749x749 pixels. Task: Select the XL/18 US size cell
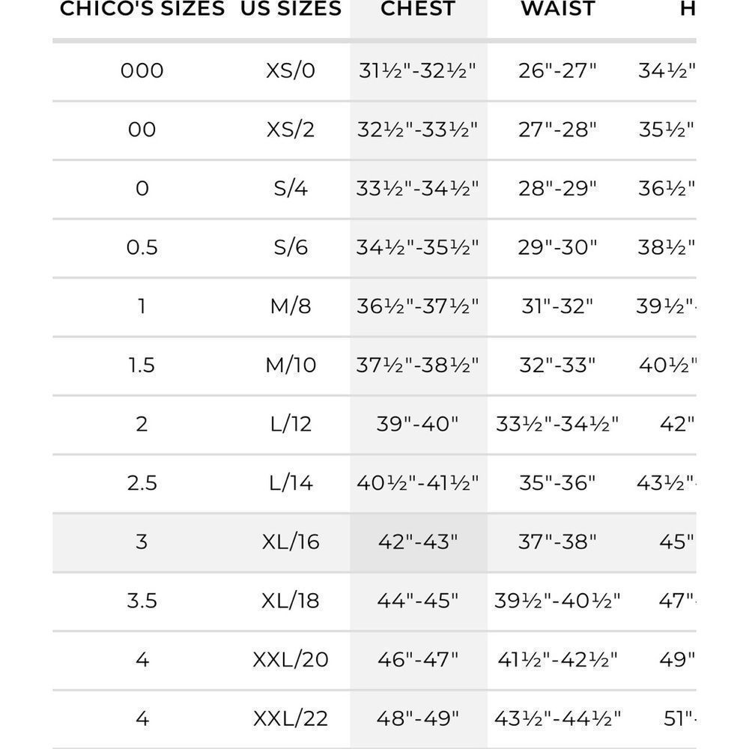291,601
